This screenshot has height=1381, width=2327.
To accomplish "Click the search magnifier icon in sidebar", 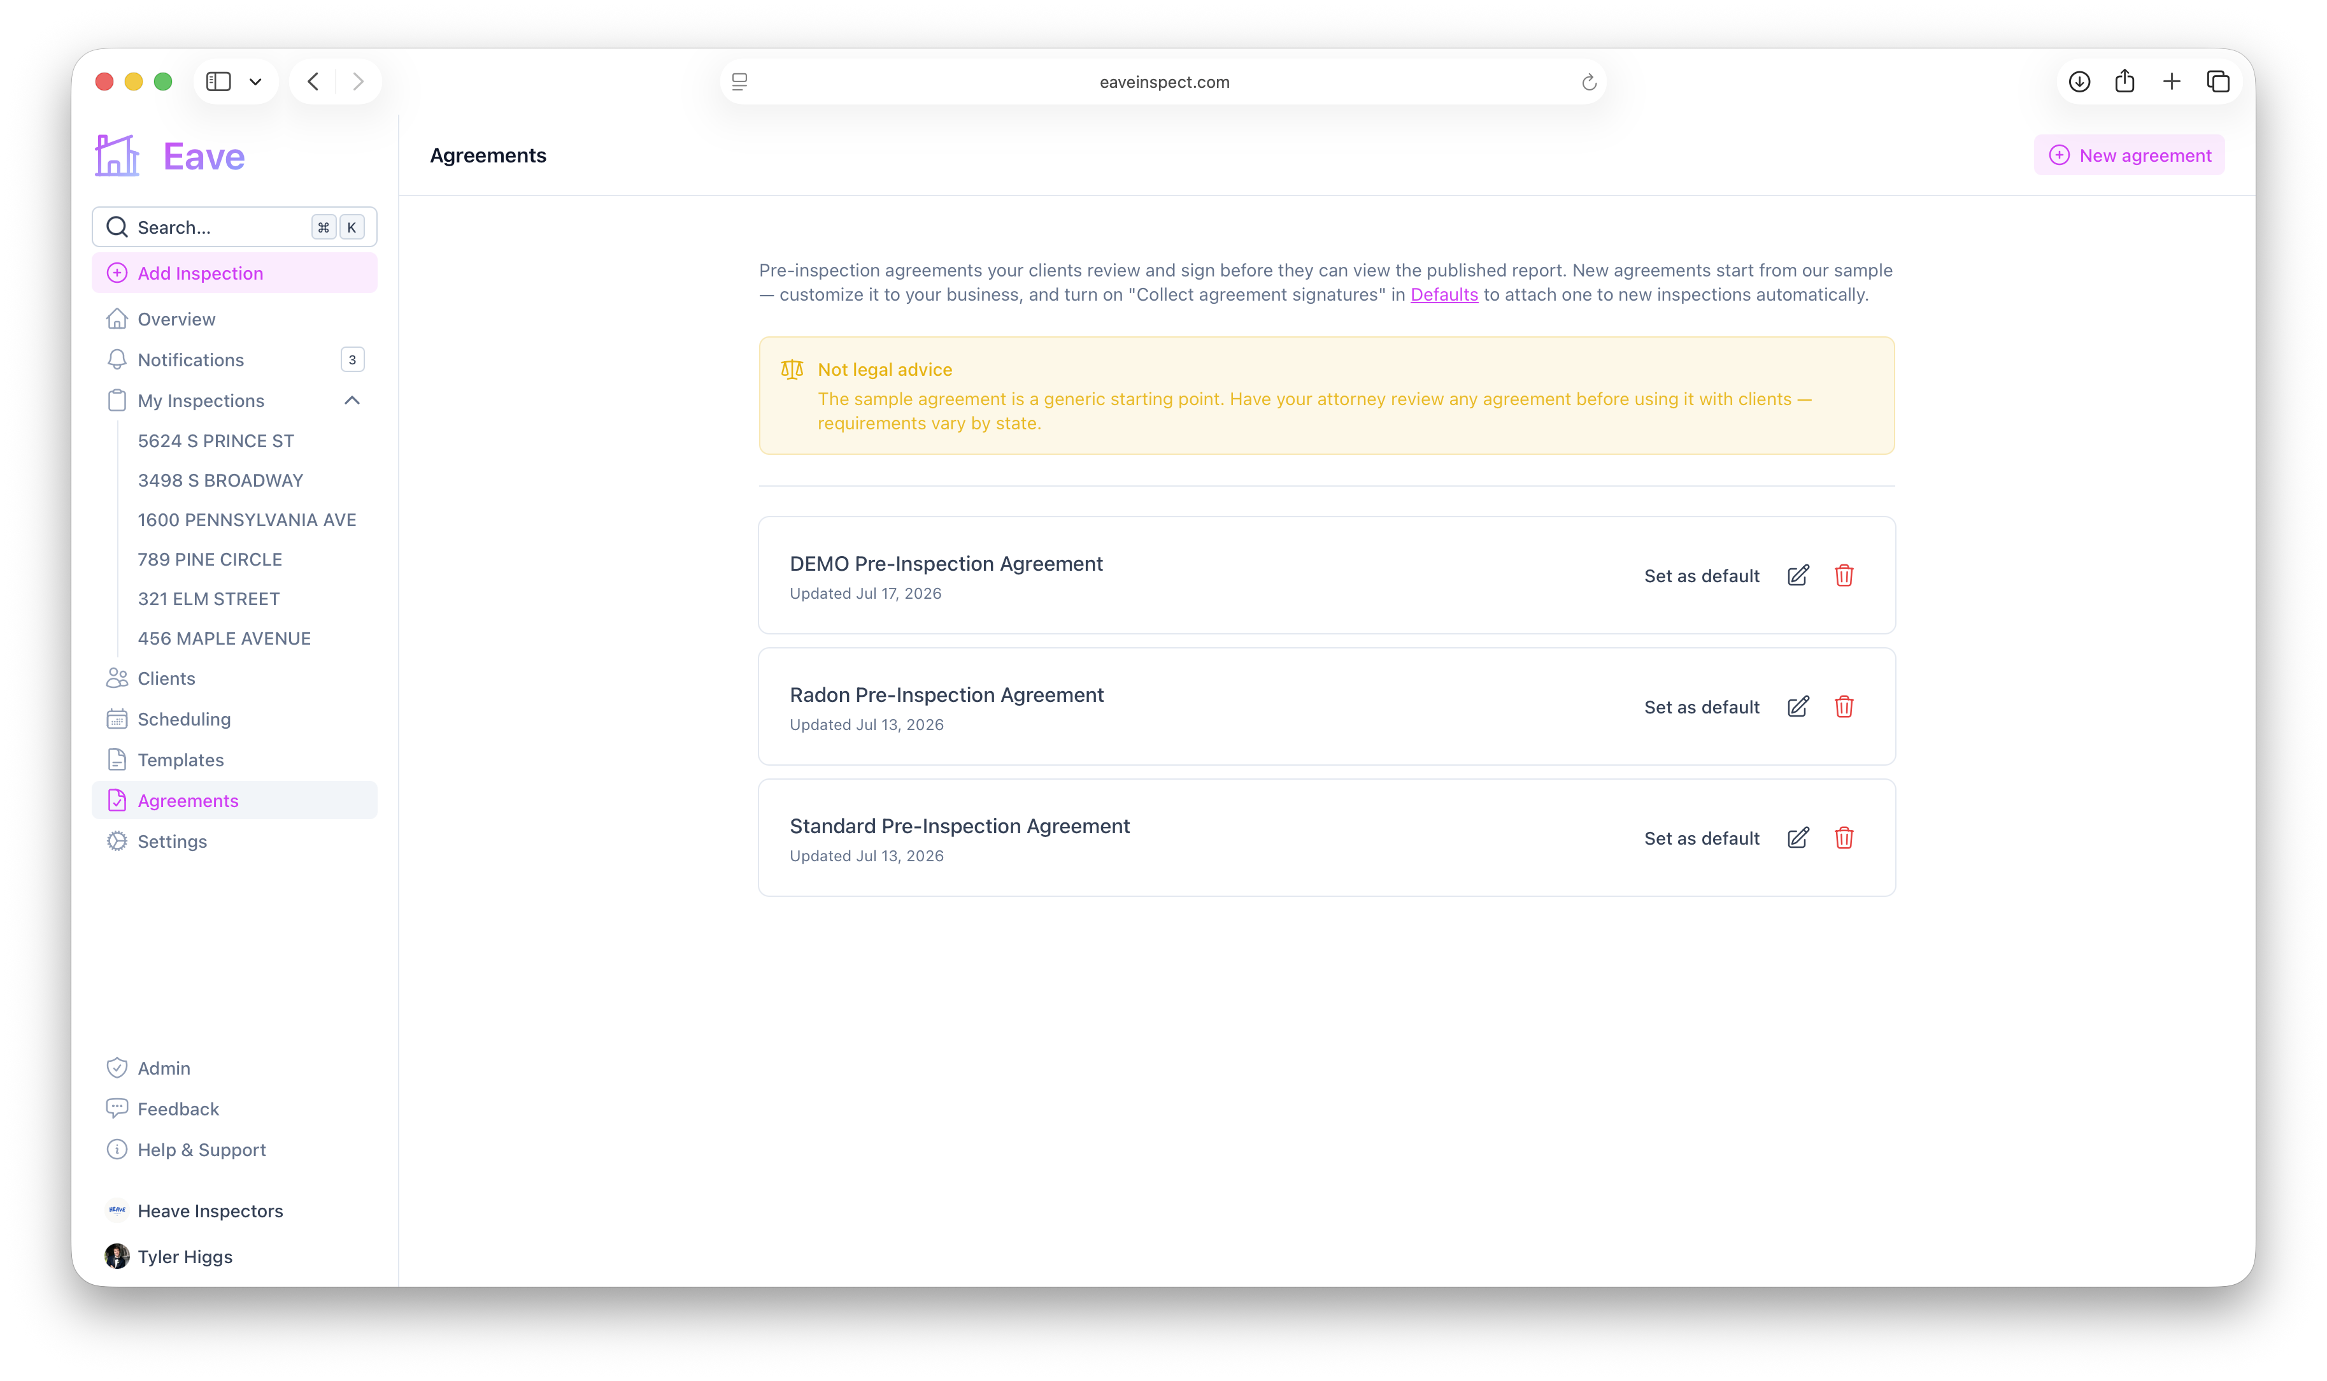I will tap(117, 227).
